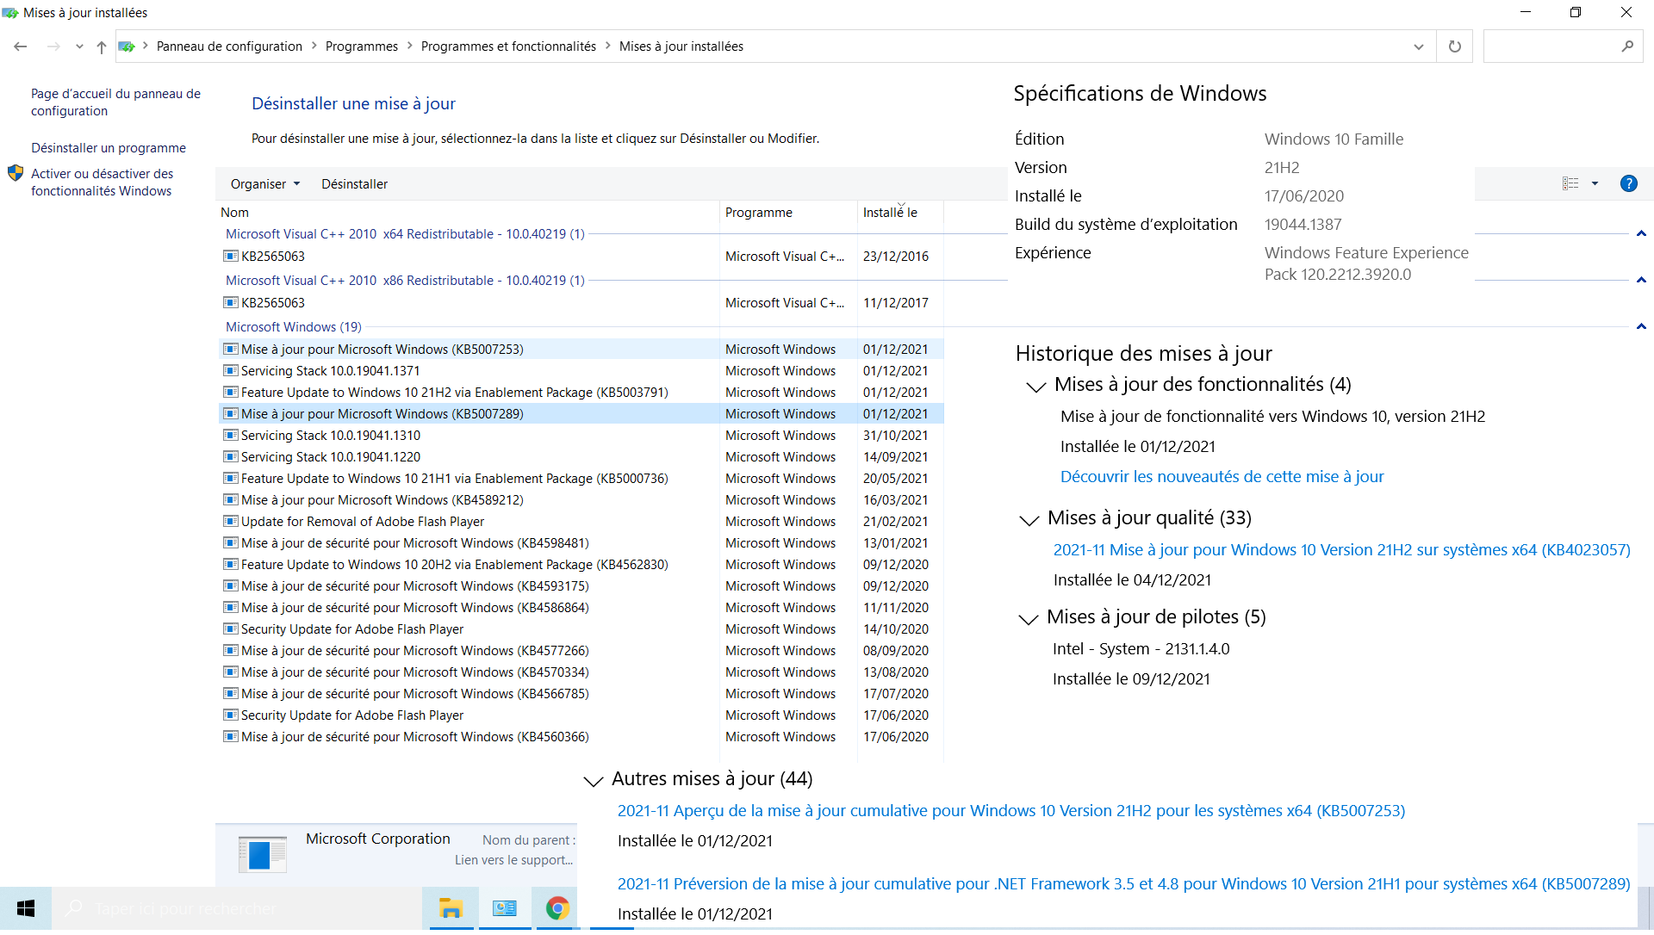Select security update KB4570334 row
Image resolution: width=1654 pixels, height=935 pixels.
click(x=581, y=672)
